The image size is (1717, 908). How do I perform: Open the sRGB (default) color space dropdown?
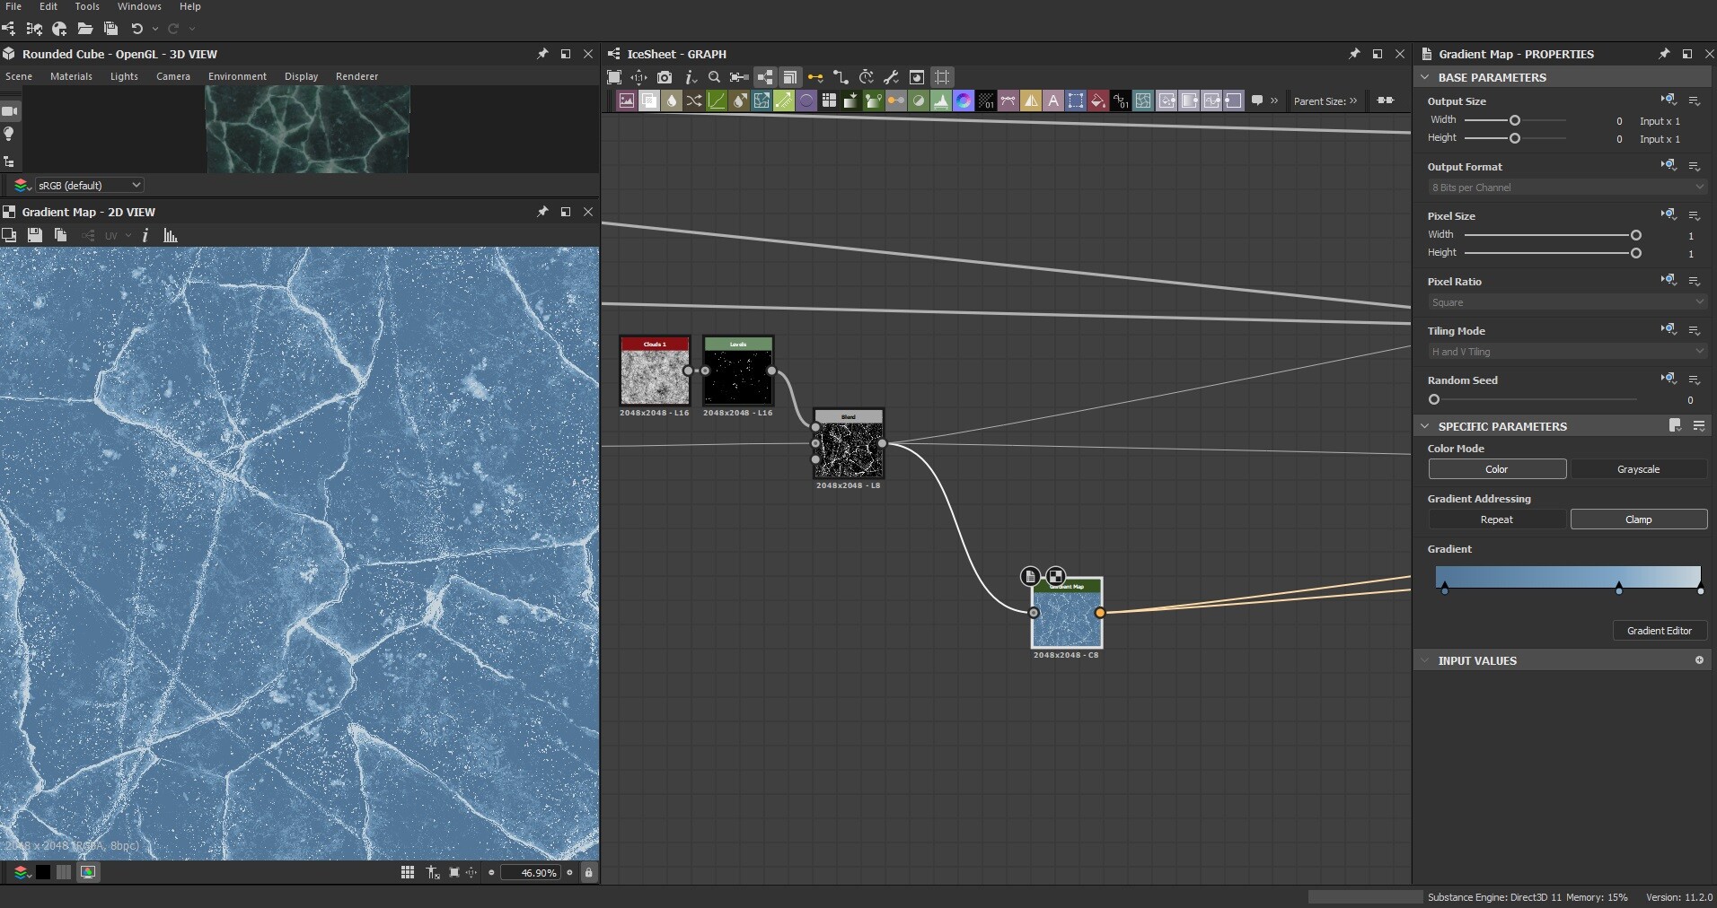[89, 185]
